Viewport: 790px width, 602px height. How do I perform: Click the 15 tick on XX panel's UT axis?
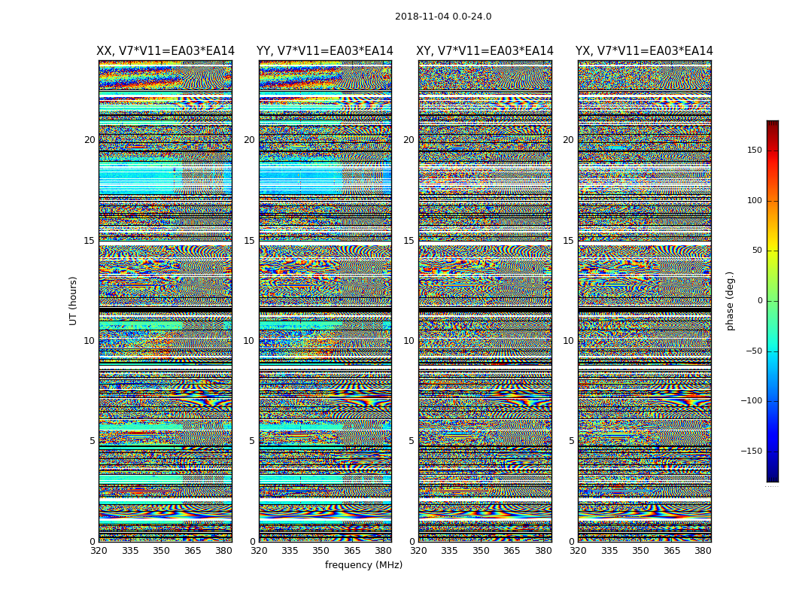pyautogui.click(x=90, y=241)
